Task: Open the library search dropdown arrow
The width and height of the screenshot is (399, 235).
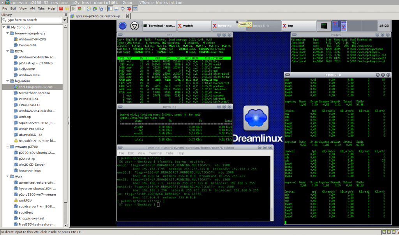Action: point(65,20)
